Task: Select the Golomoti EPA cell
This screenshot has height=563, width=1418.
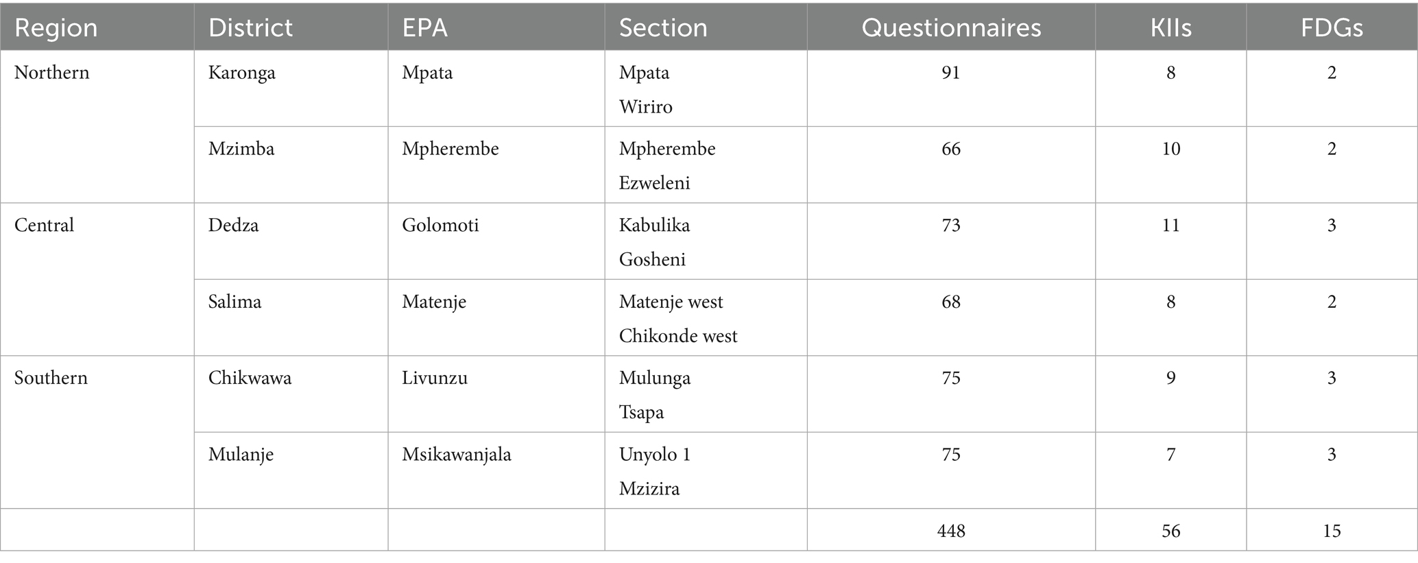Action: pyautogui.click(x=440, y=226)
